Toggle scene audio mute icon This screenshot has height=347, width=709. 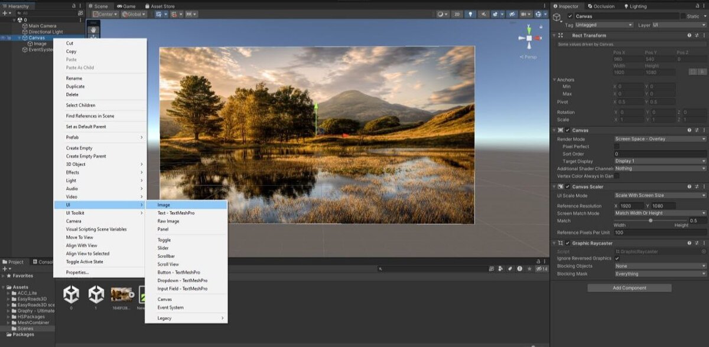(483, 14)
